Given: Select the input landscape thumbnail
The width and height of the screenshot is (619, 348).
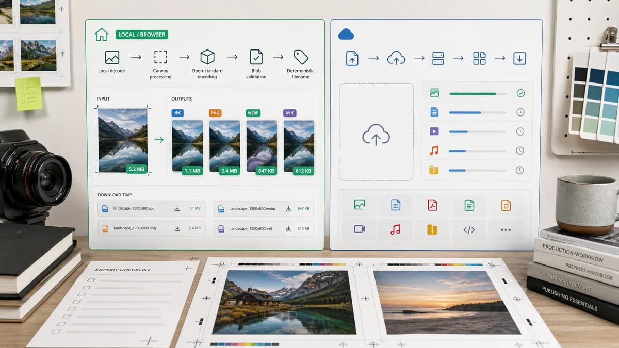Looking at the screenshot, I should click(123, 140).
